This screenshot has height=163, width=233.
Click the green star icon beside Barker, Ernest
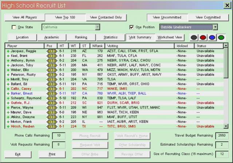tap(8, 94)
